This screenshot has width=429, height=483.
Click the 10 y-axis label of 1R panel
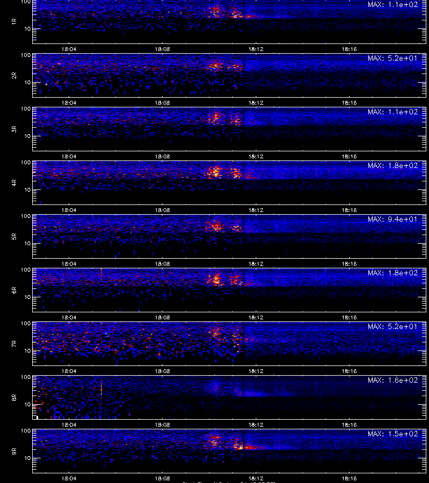[27, 28]
